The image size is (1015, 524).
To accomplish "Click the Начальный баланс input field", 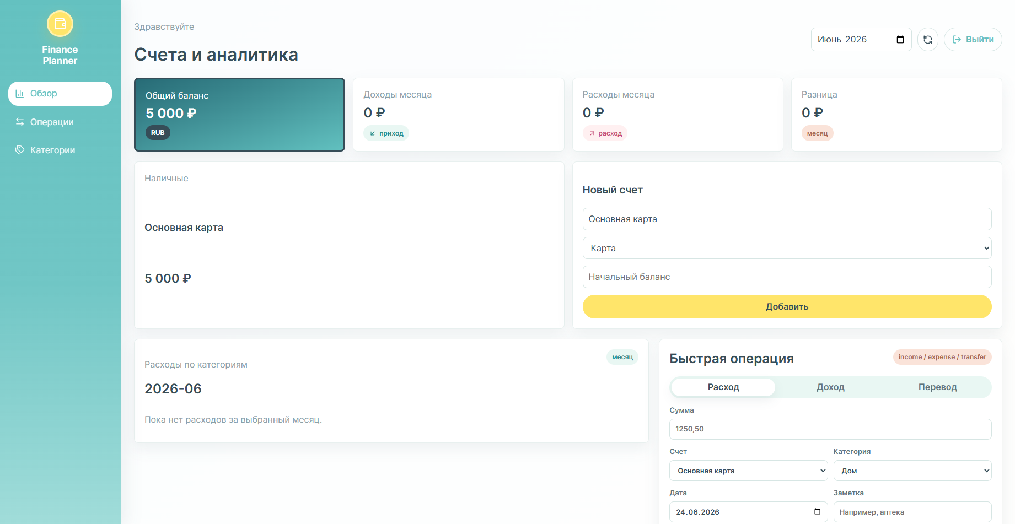I will 787,277.
